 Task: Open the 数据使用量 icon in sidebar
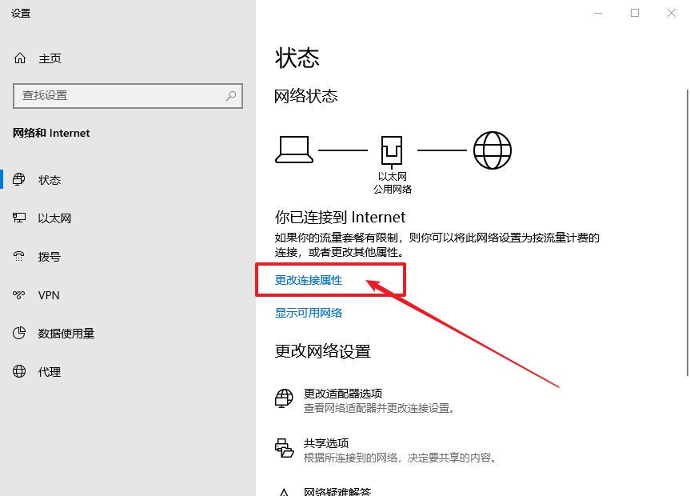pos(20,334)
